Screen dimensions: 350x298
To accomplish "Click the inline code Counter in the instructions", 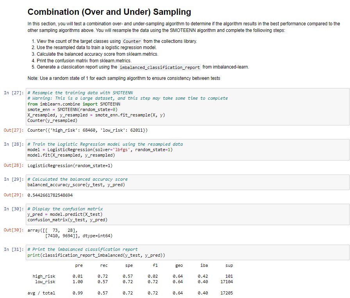I will 132,41.
